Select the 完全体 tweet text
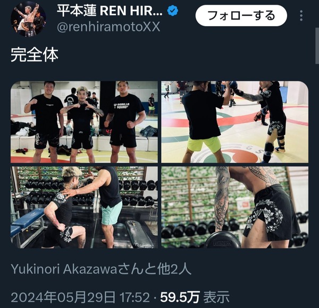 (35, 55)
